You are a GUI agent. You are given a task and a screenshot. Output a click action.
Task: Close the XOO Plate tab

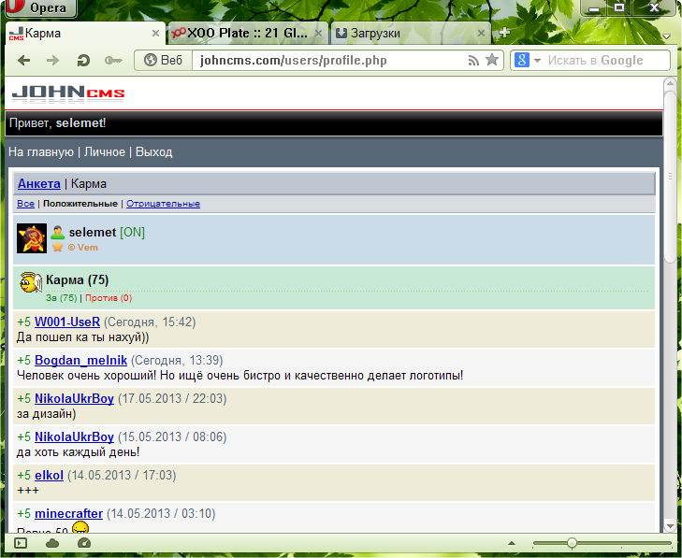pos(318,33)
